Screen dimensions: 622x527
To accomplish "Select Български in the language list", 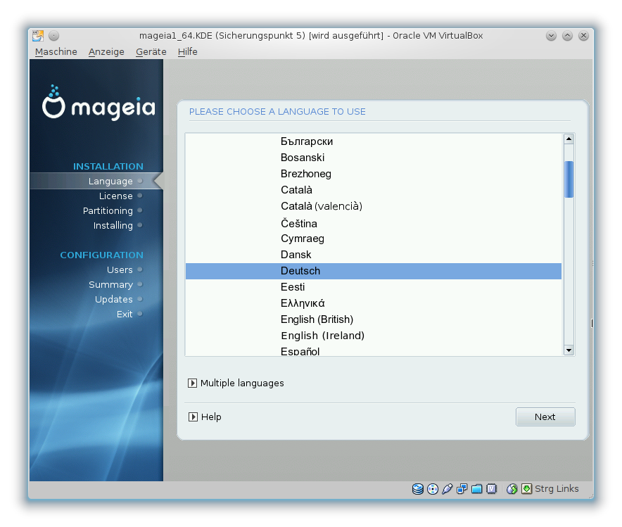I will click(374, 141).
